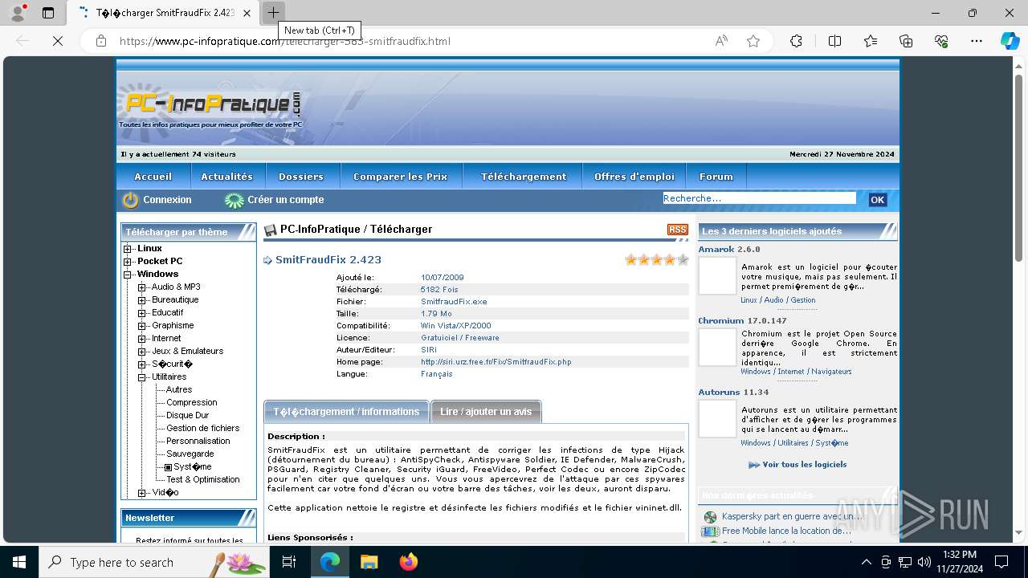This screenshot has height=578, width=1028.
Task: Click the Gratuiciel / Freeware licence link
Action: (460, 338)
